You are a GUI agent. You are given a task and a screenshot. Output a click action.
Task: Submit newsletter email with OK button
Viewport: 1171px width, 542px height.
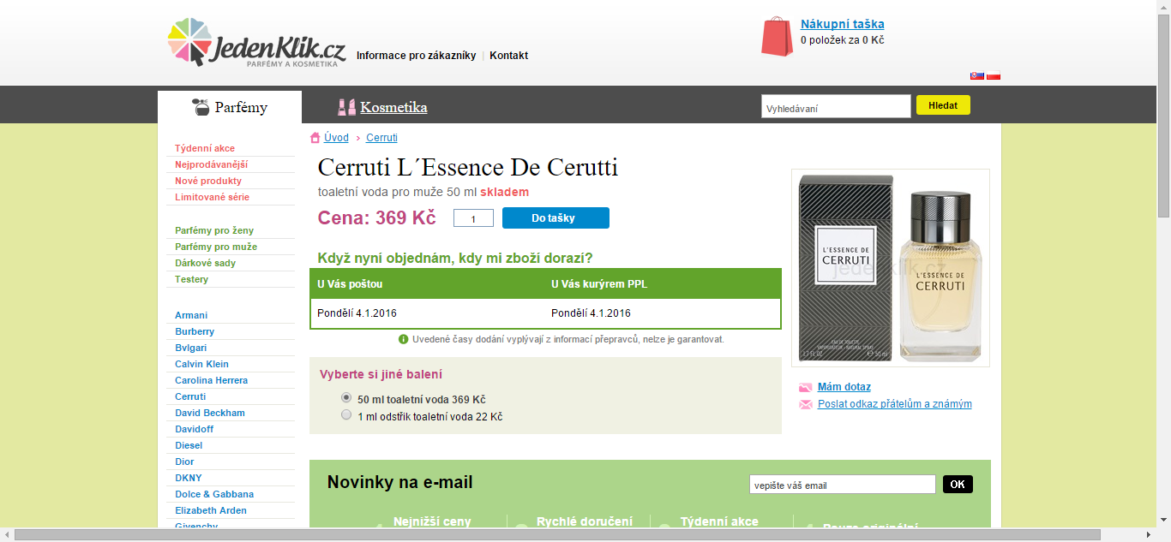point(958,485)
